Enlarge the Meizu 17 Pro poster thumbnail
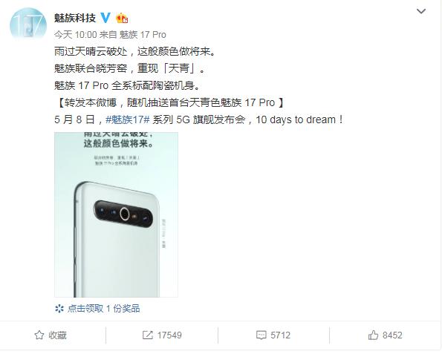This screenshot has height=354, width=442. tap(116, 214)
